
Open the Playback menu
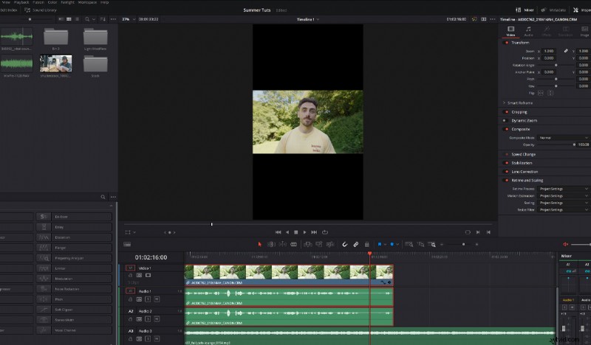pyautogui.click(x=21, y=2)
